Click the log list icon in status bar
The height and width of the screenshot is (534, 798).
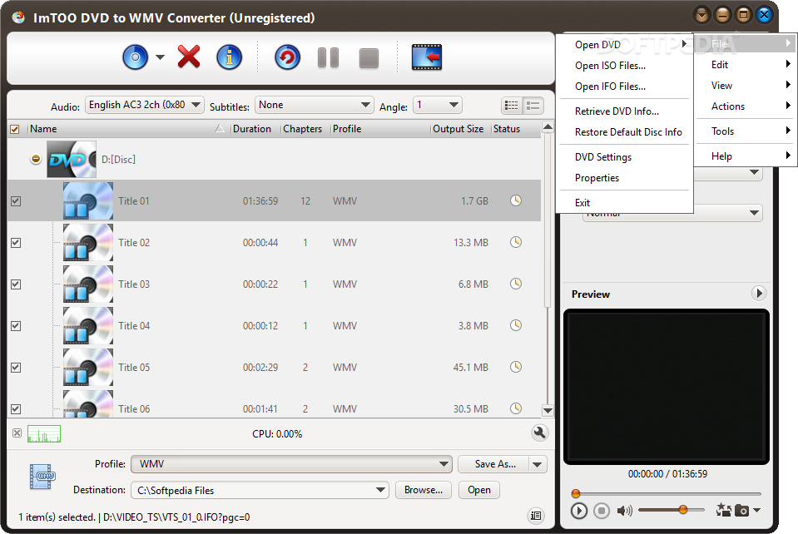[535, 516]
